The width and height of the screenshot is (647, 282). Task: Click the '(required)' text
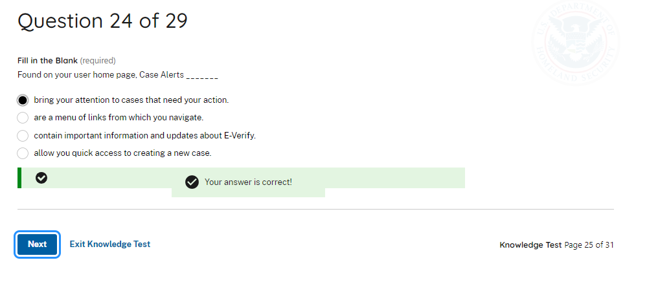[x=98, y=61]
